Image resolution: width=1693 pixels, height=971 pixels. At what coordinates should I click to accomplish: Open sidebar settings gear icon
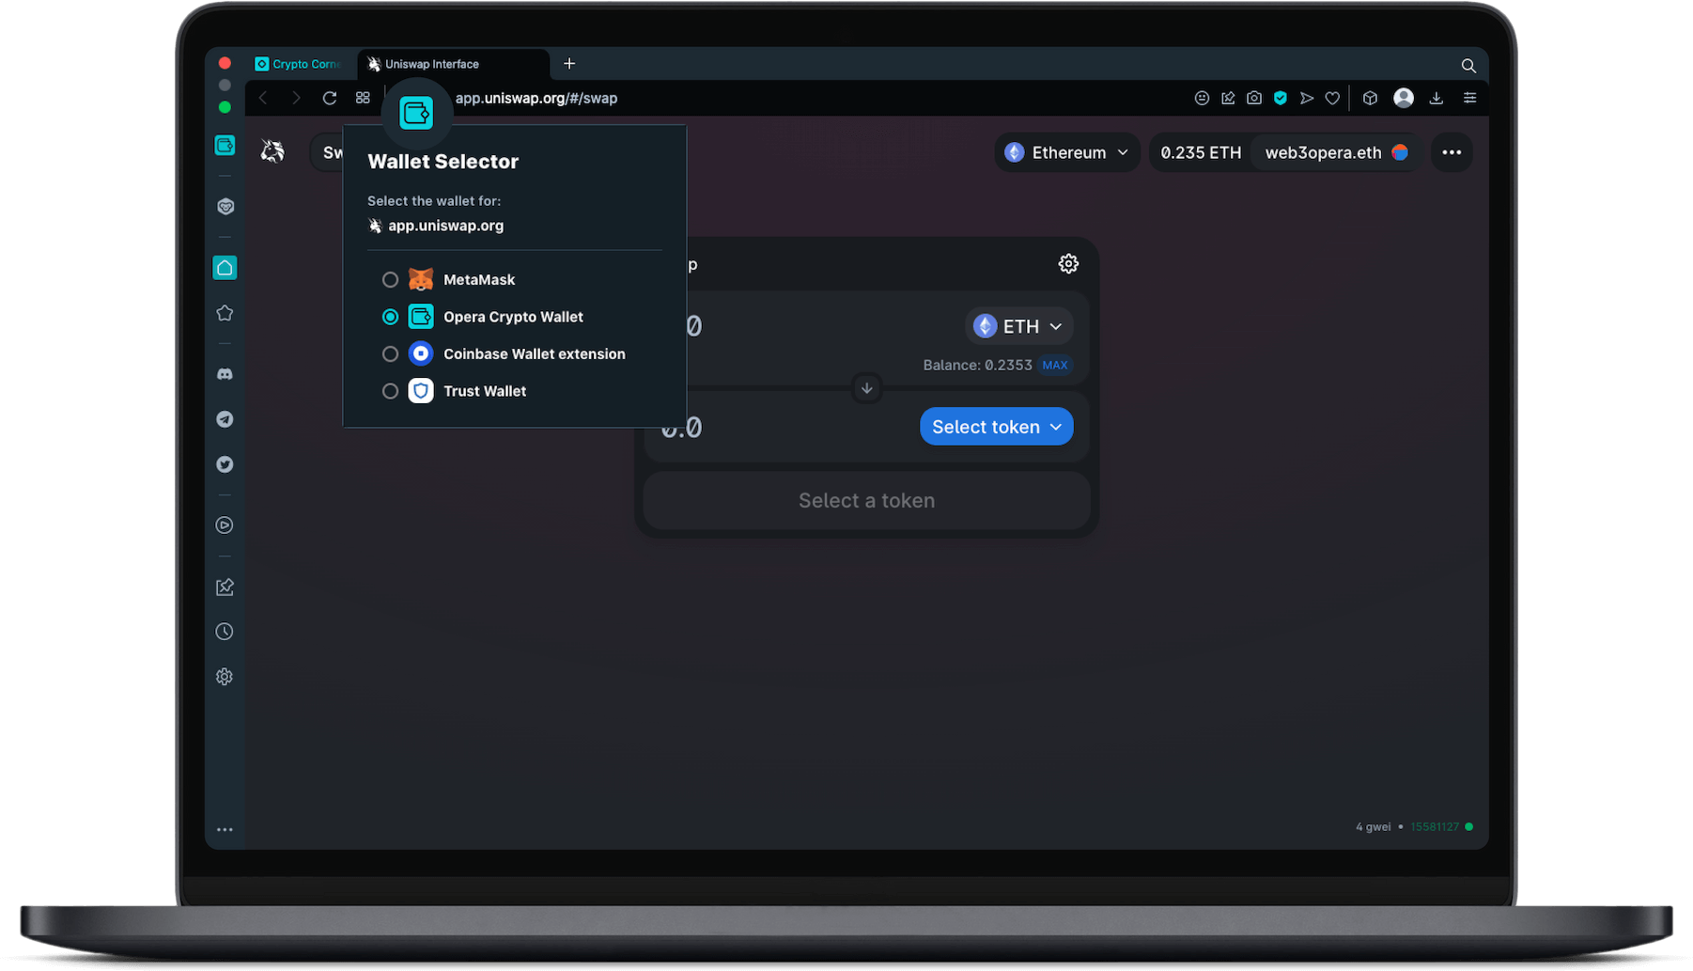(x=225, y=677)
